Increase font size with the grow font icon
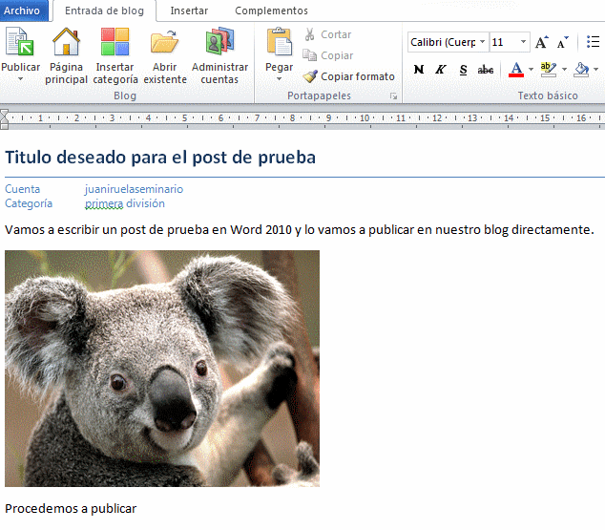605x530 pixels. pos(542,42)
